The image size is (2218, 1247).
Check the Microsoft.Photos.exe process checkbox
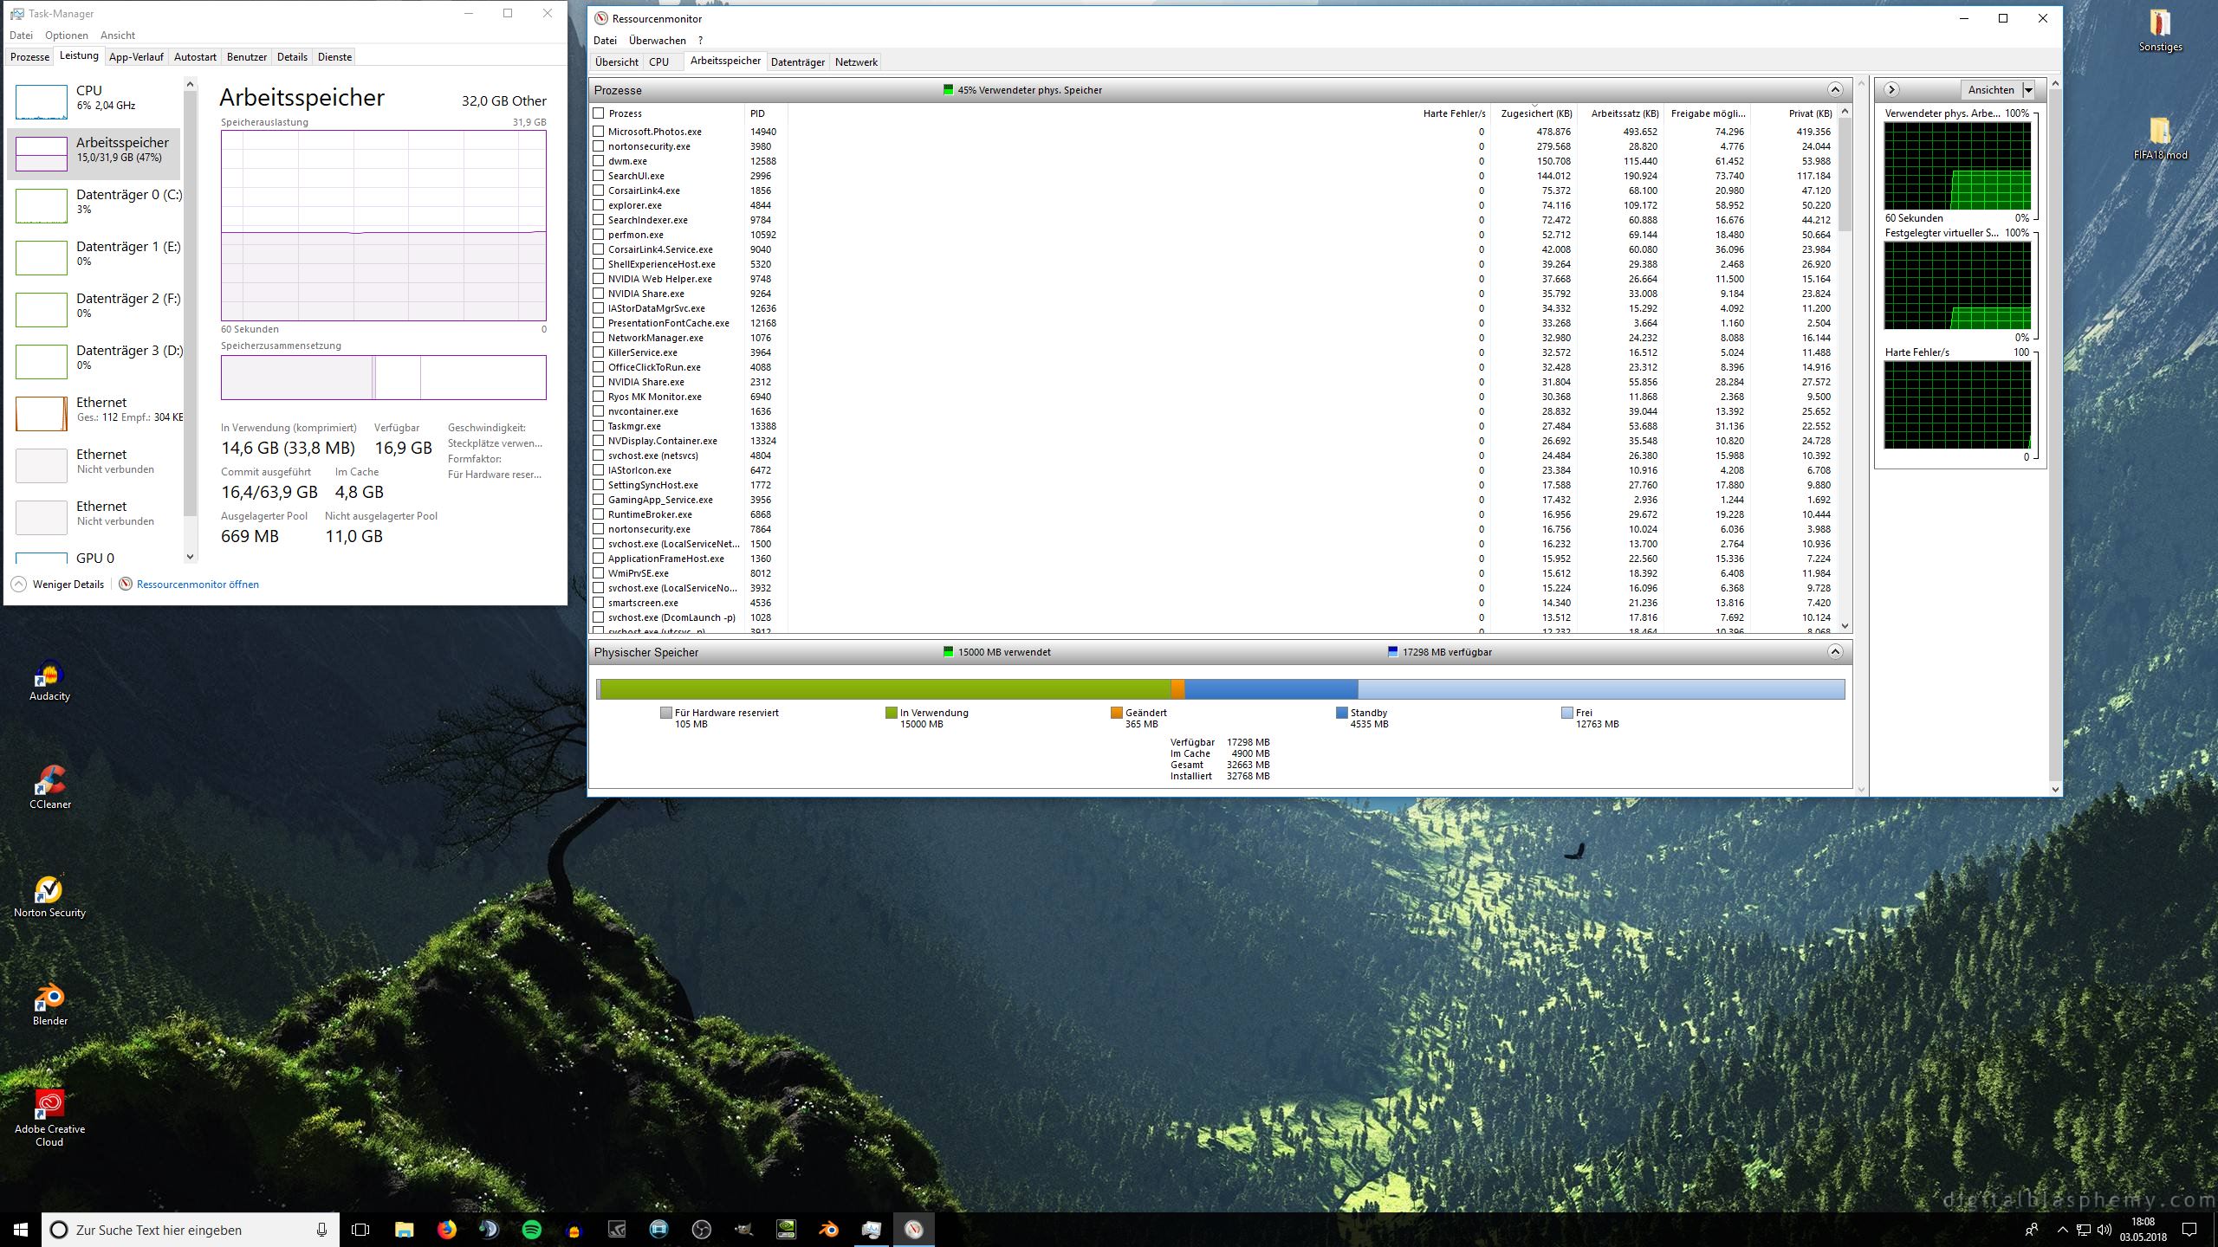pyautogui.click(x=599, y=132)
